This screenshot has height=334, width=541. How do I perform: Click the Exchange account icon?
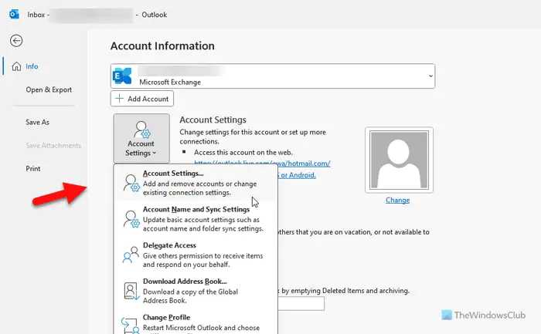122,76
